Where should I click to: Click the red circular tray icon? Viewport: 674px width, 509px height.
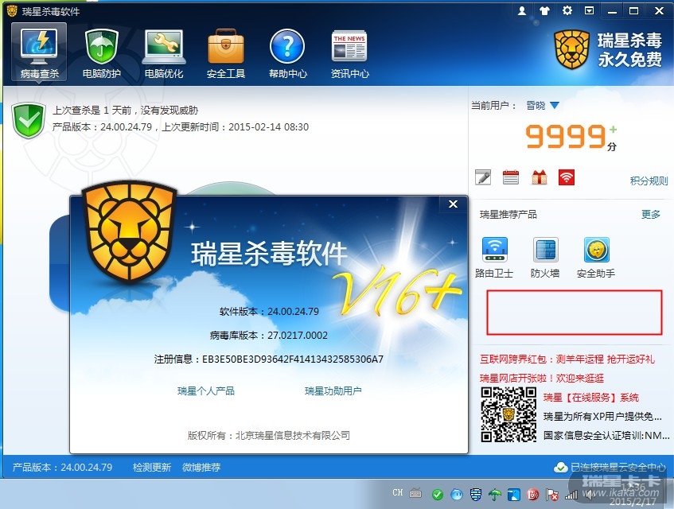pyautogui.click(x=533, y=495)
